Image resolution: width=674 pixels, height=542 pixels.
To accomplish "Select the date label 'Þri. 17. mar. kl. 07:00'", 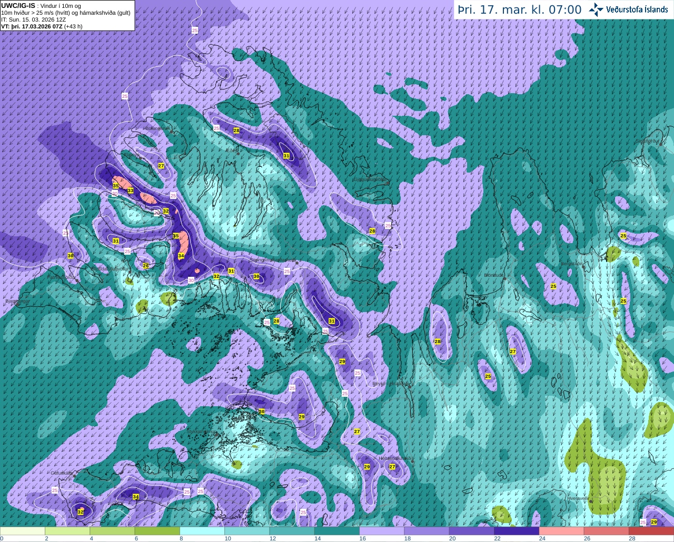I will point(520,10).
